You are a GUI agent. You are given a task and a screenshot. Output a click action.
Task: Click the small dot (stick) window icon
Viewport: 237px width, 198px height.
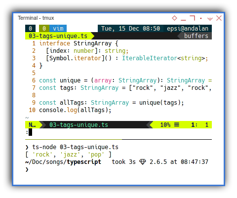coord(201,18)
